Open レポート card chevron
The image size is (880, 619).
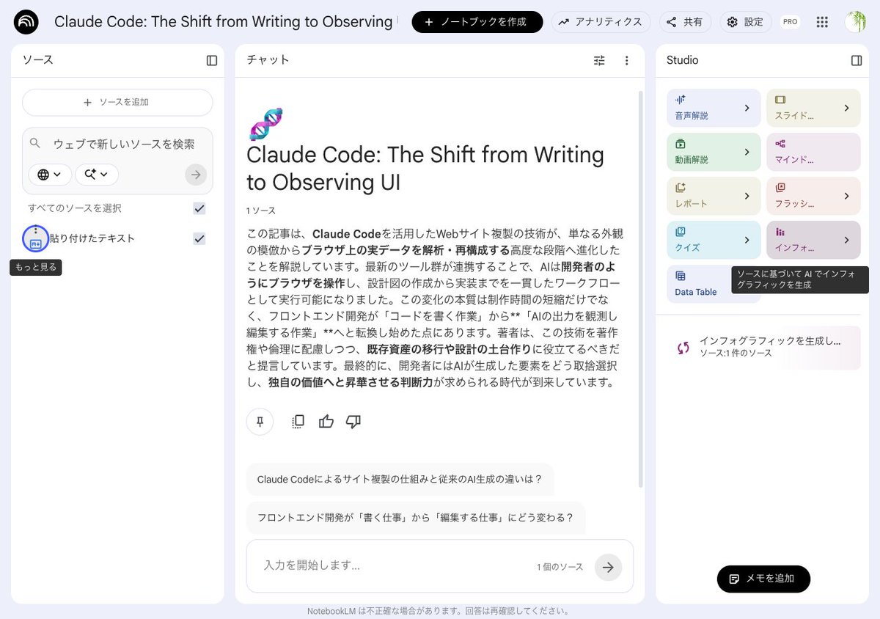coord(747,196)
